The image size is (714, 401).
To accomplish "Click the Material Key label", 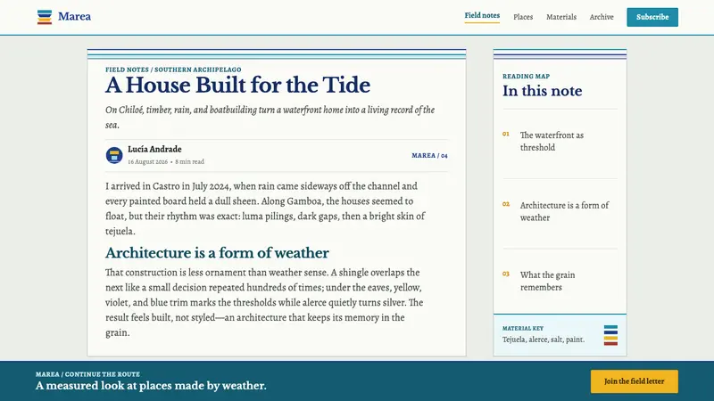I will (523, 328).
